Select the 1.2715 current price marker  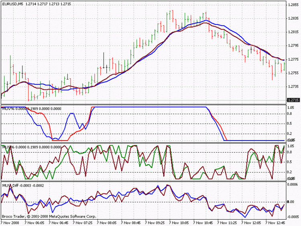293,100
